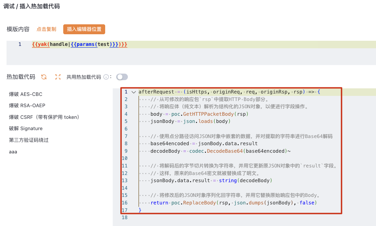
Task: Select the aaa template entry
Action: [13, 152]
